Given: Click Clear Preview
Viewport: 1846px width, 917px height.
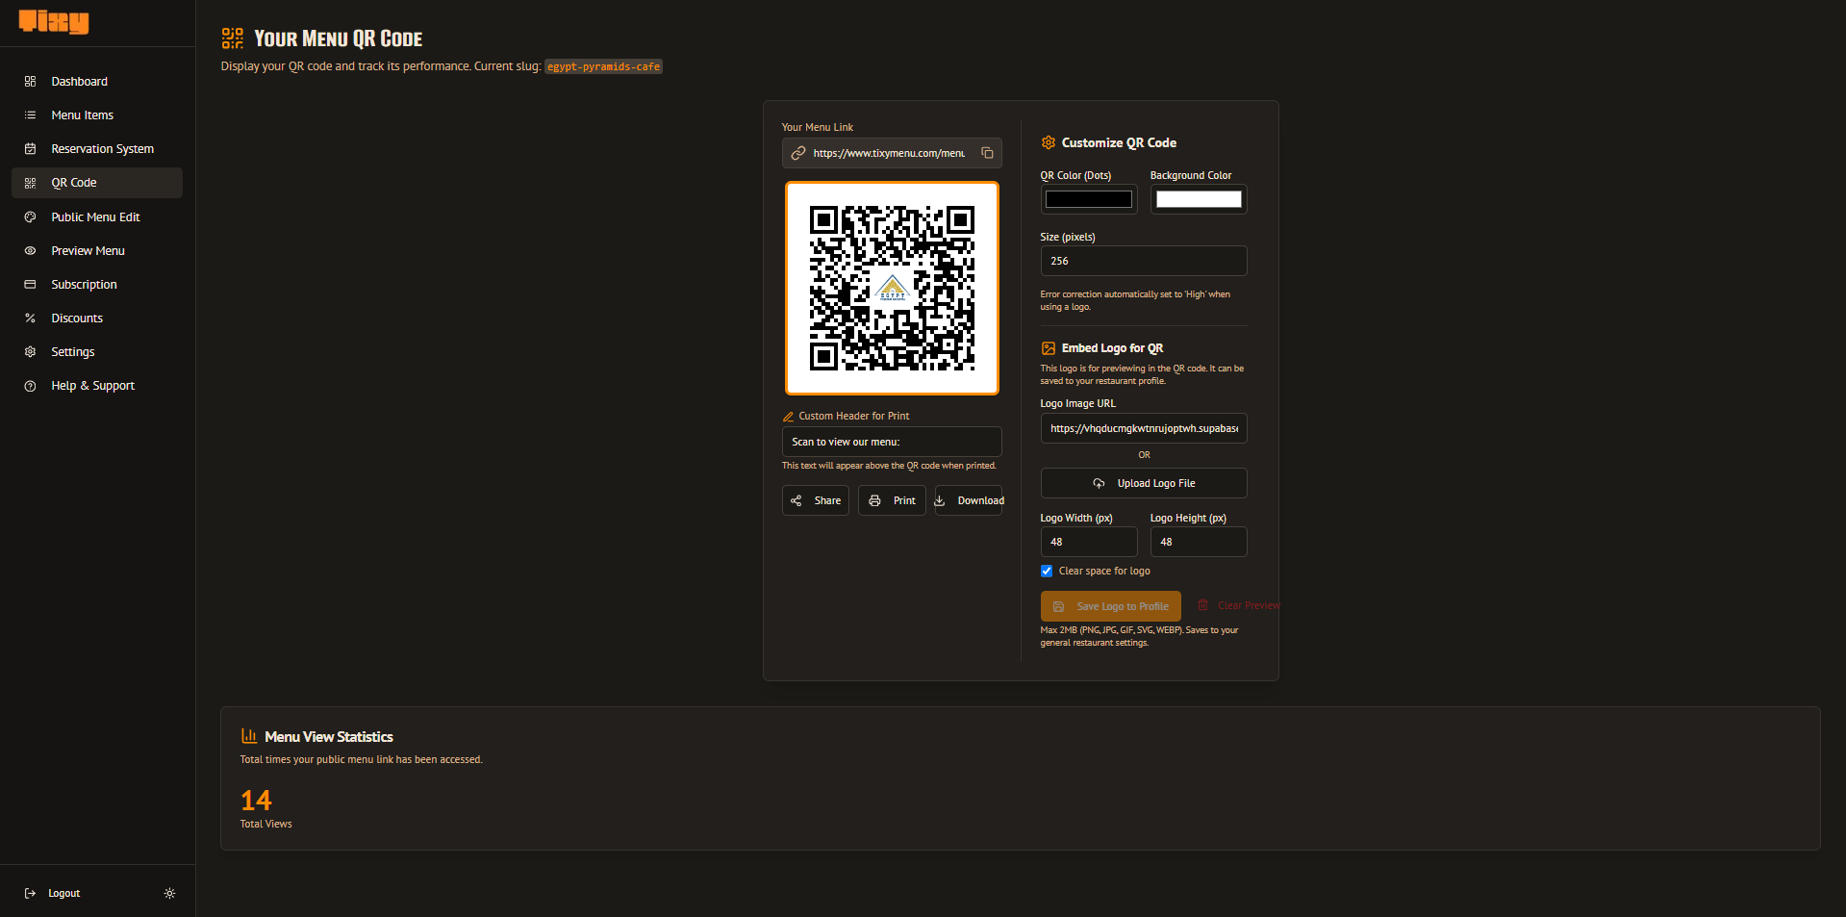Looking at the screenshot, I should pyautogui.click(x=1239, y=605).
